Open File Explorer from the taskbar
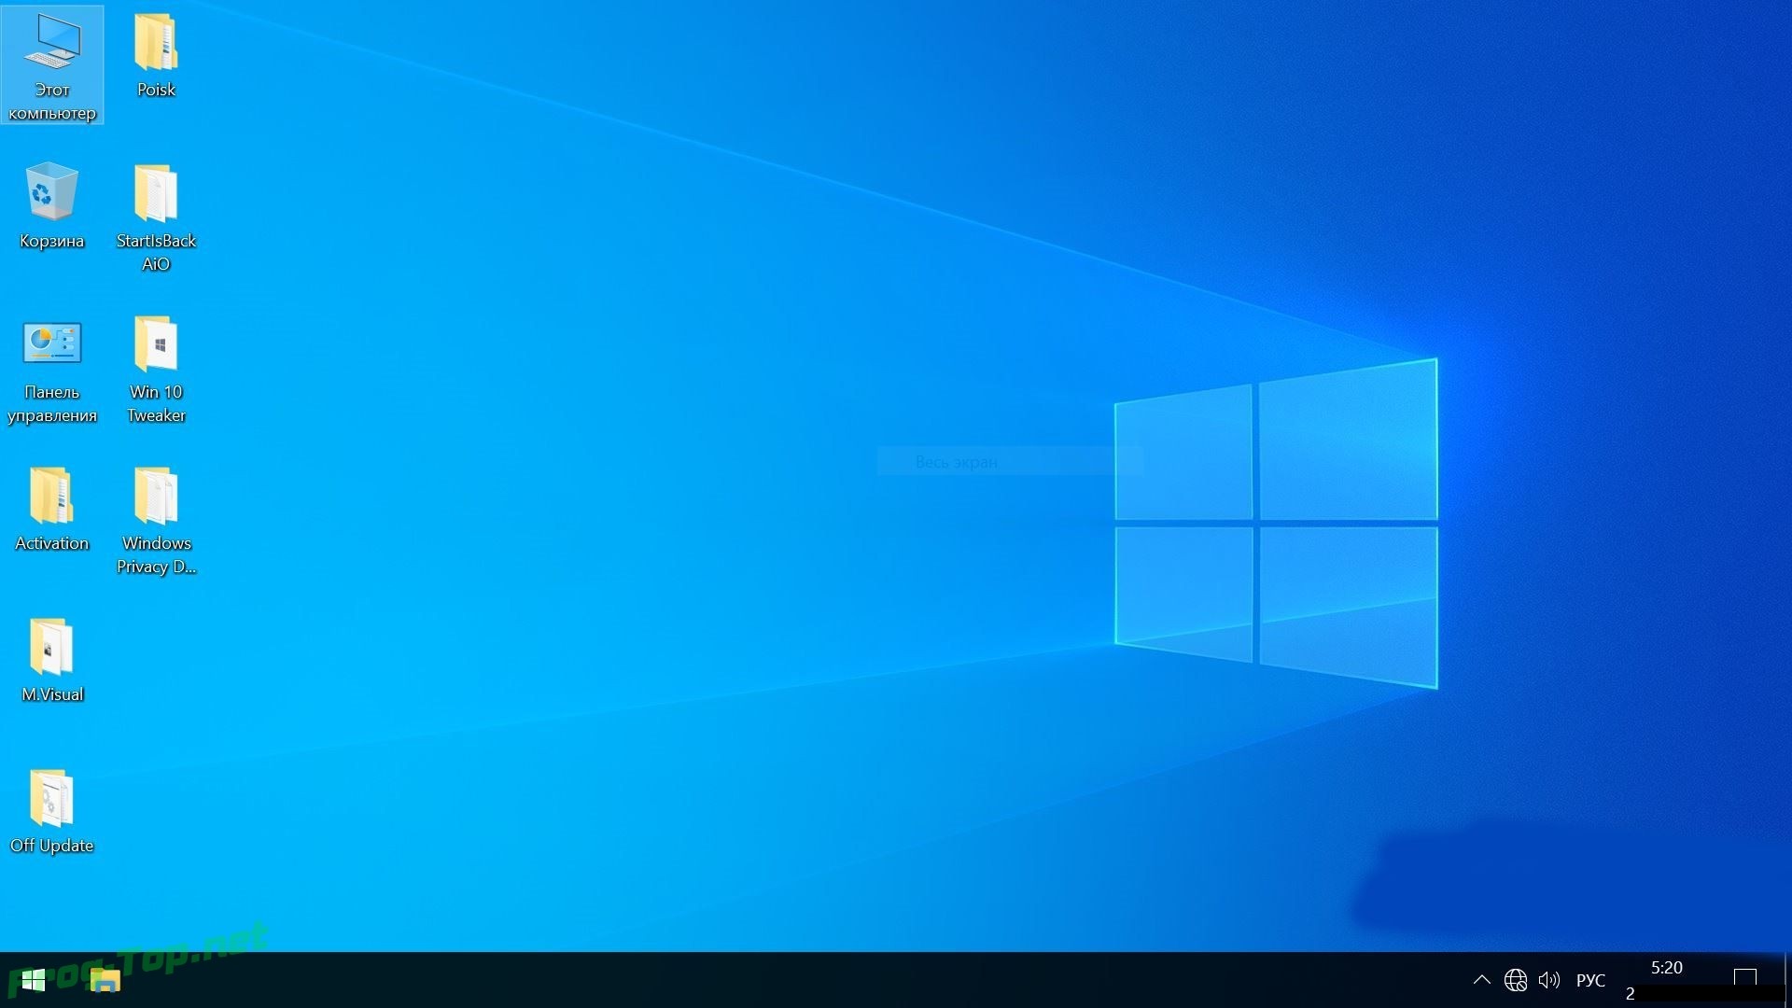Screen dimensions: 1792x1008 tap(105, 980)
